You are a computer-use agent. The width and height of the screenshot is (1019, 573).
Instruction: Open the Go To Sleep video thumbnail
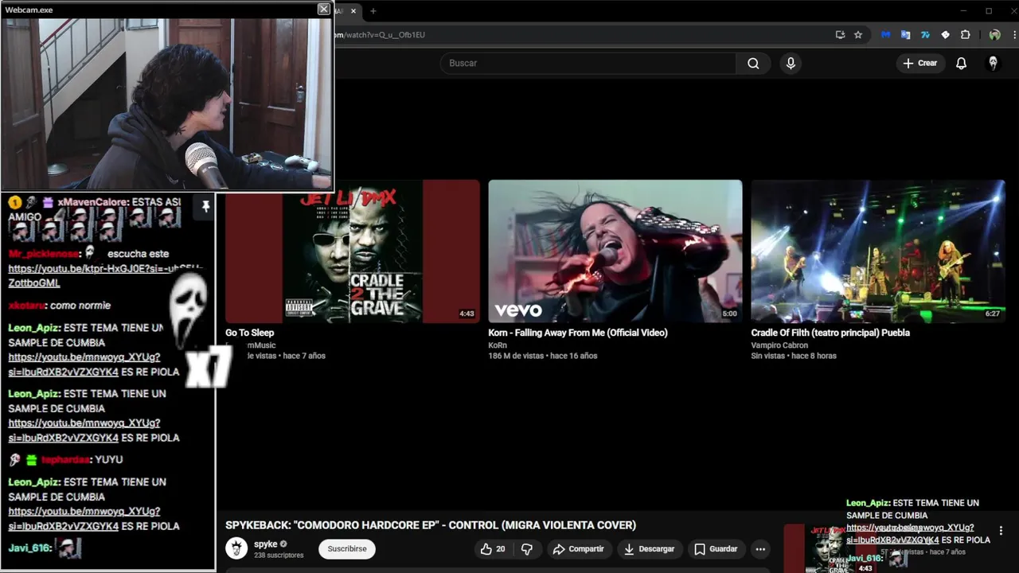(353, 251)
